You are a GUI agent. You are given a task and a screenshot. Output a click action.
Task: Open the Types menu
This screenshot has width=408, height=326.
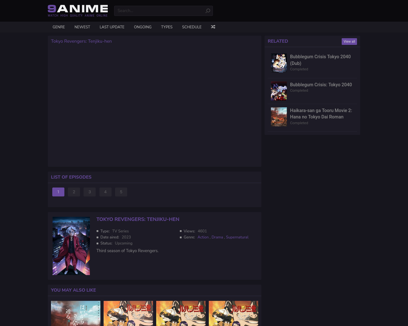(167, 27)
